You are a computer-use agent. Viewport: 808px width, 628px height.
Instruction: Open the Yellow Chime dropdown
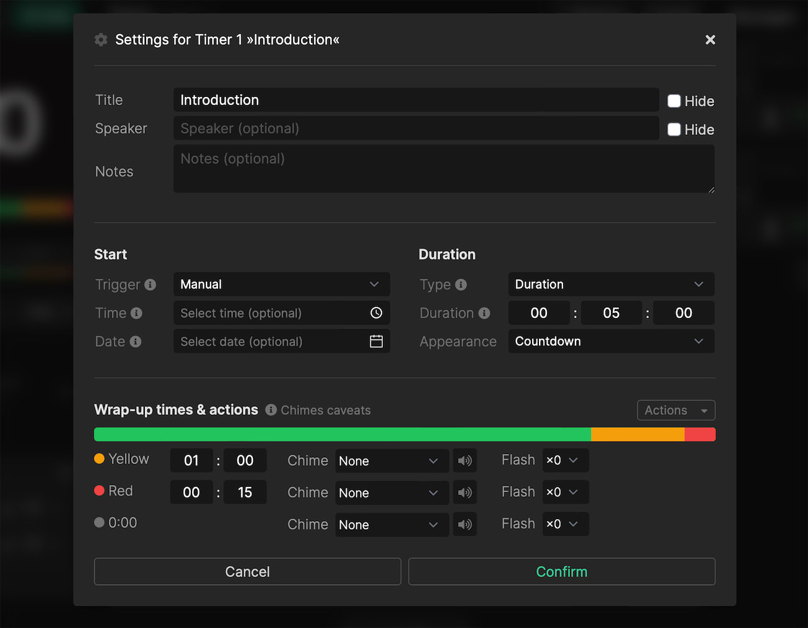tap(392, 460)
